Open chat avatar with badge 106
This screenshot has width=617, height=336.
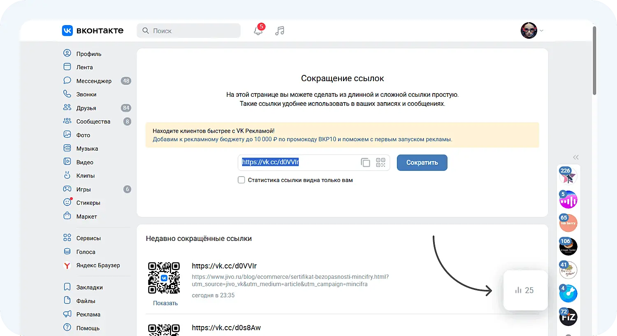click(568, 247)
